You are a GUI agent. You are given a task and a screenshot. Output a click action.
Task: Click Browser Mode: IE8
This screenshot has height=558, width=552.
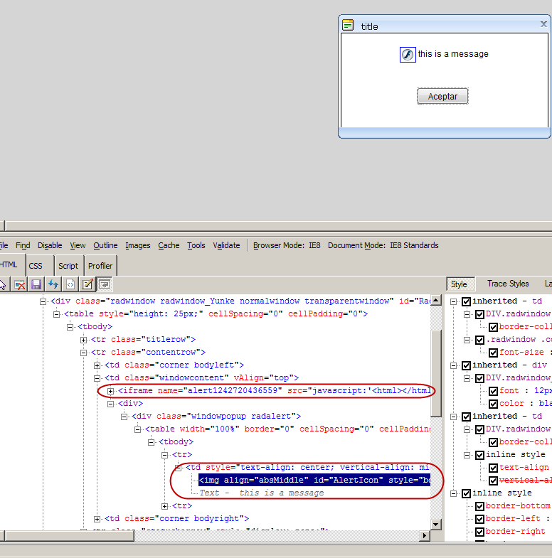coord(287,245)
